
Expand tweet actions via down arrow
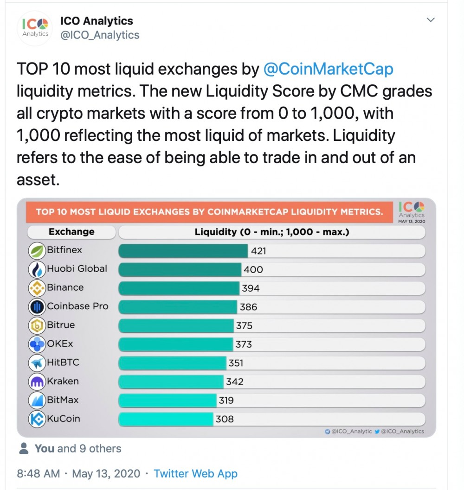[x=431, y=20]
